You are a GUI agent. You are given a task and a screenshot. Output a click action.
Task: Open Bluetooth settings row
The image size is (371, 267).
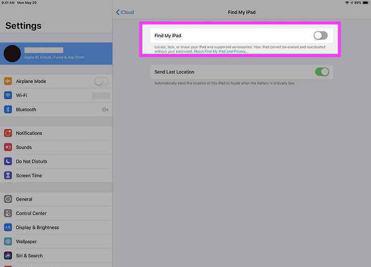pyautogui.click(x=56, y=110)
